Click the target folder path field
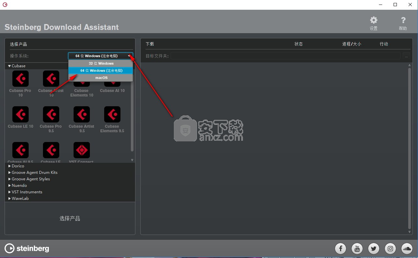The image size is (418, 258). 285,56
